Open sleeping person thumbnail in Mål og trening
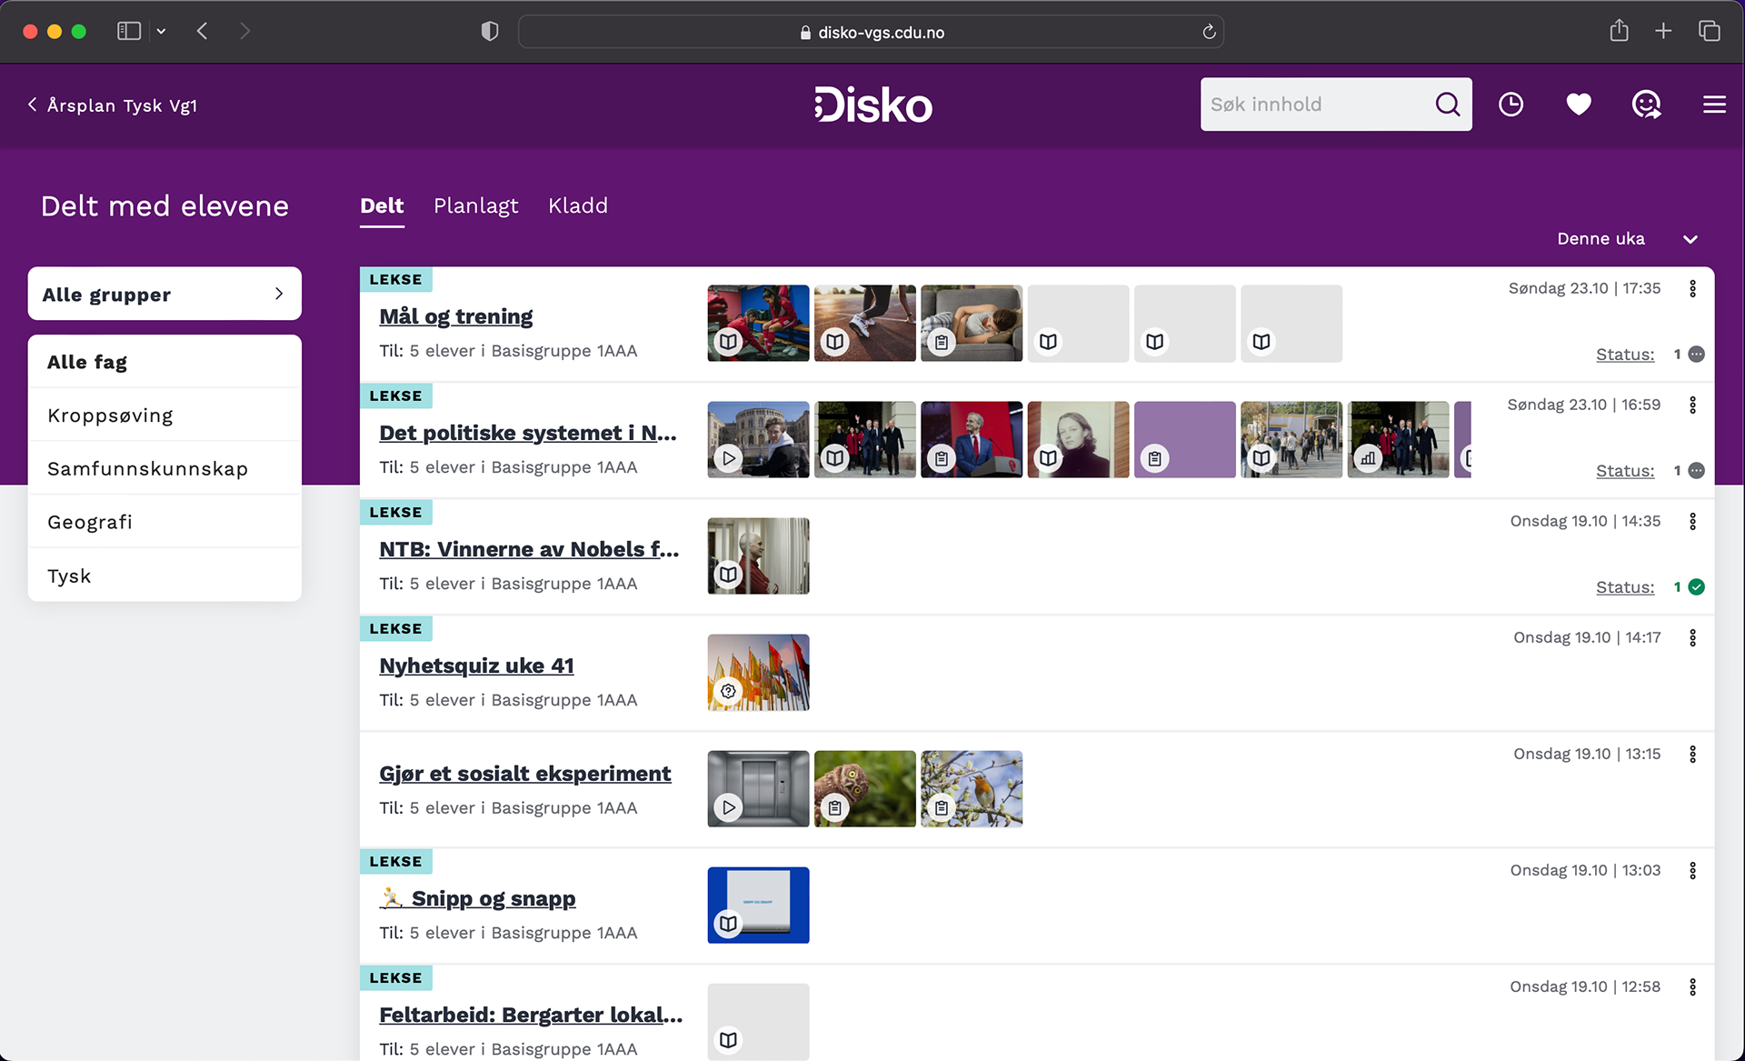This screenshot has width=1745, height=1061. (x=972, y=324)
